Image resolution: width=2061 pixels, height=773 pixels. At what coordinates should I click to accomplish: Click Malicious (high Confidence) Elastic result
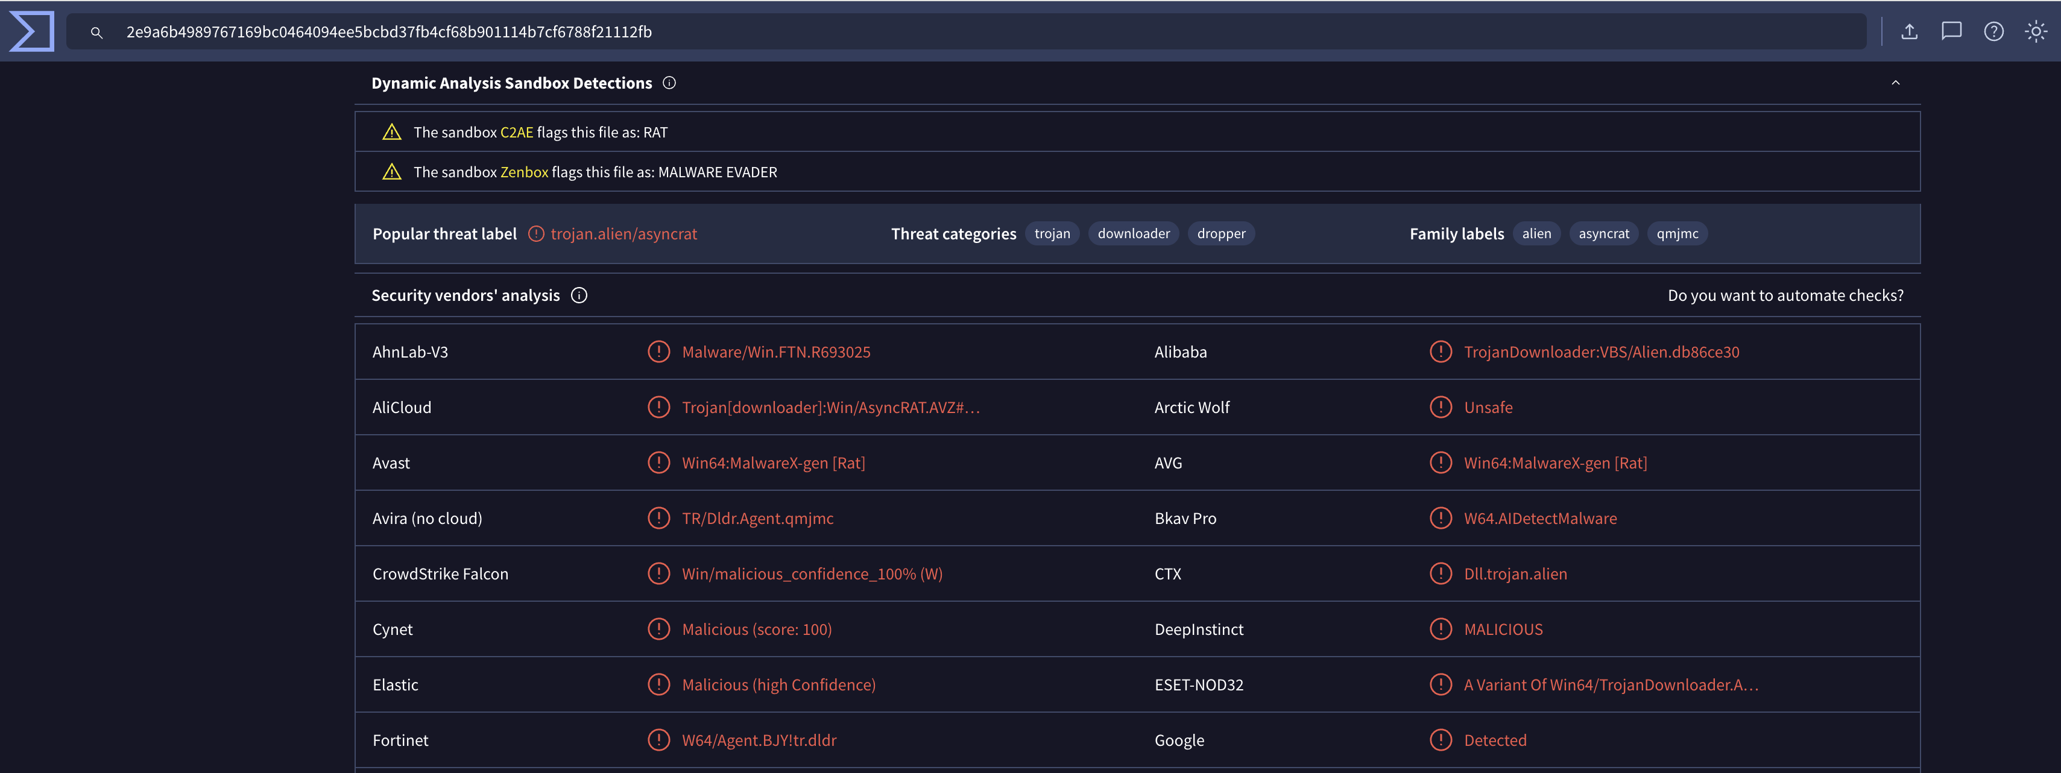click(778, 685)
